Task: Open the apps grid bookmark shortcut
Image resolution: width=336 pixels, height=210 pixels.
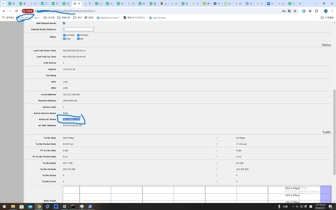Action: (x=8, y=18)
